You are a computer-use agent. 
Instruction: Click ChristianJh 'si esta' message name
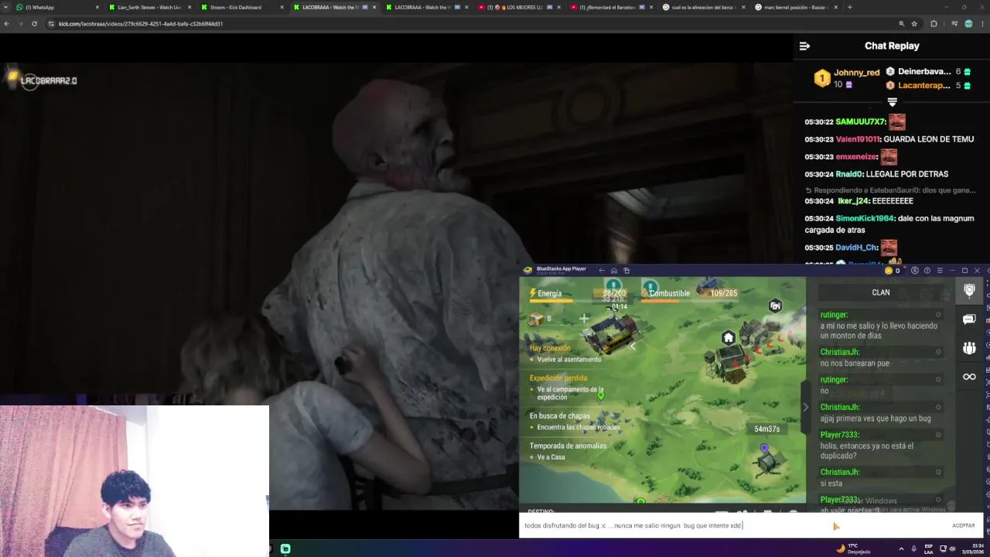click(840, 472)
